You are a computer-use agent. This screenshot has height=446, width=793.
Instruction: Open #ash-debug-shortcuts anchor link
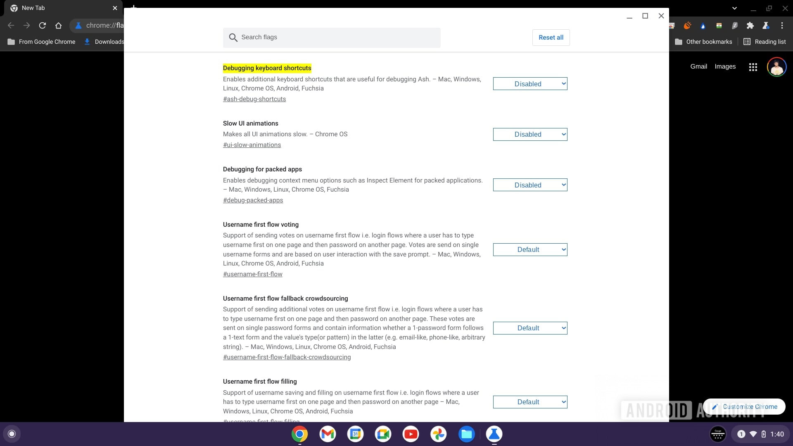254,99
